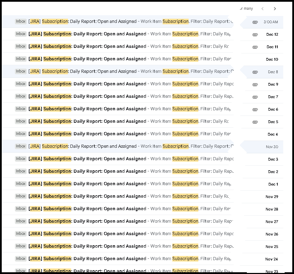Screen dimensions: 294x274
Task: Click the Inbox label on the Dec 8 email
Action: pos(20,71)
